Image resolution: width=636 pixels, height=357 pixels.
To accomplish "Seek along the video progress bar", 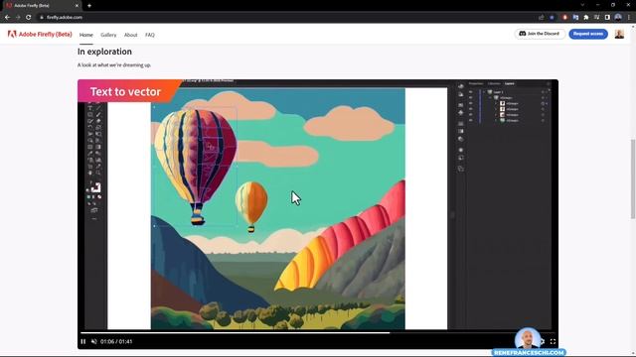I will 318,333.
